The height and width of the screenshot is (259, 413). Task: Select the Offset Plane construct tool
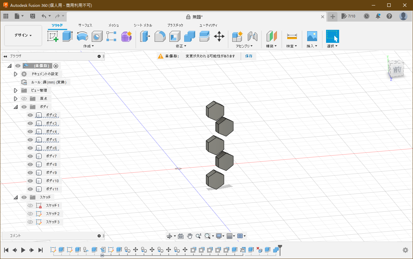[x=272, y=36]
